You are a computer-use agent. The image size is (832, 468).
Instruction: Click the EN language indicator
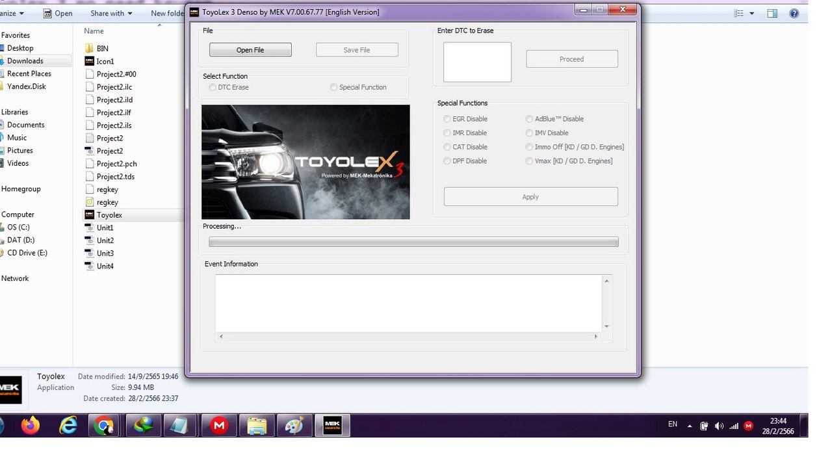[673, 424]
